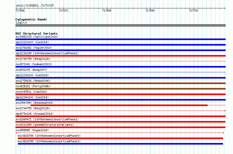Image resolution: width=233 pixels, height=154 pixels.
Task: Click the gray 11q13.4 cytogenetic band bar
Action: (120, 25)
